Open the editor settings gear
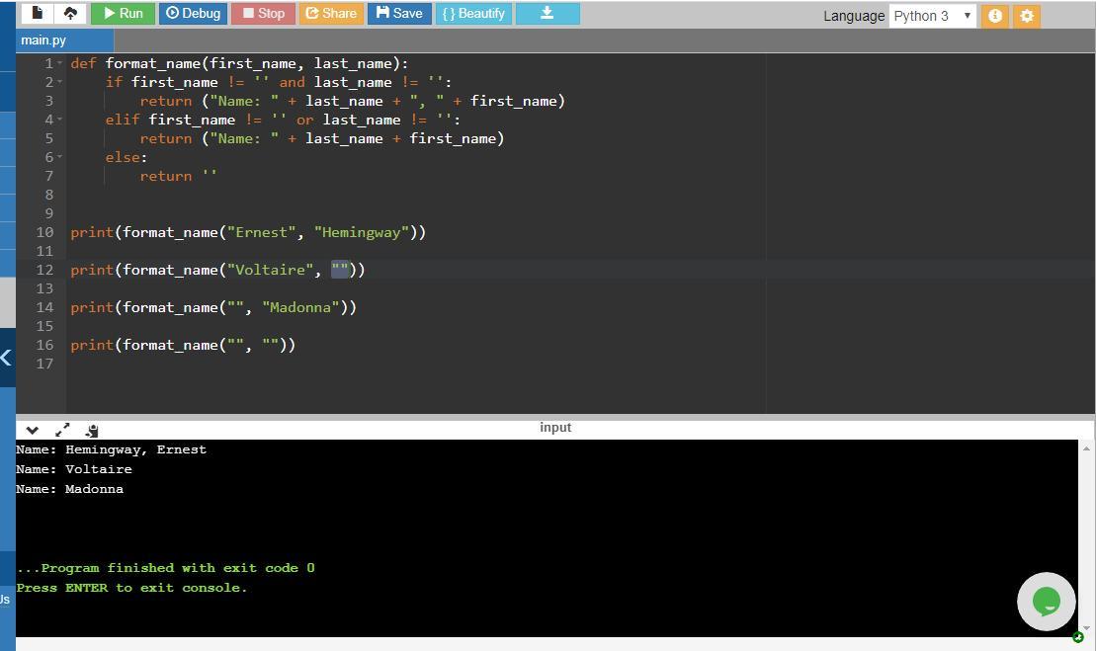 pyautogui.click(x=1027, y=16)
